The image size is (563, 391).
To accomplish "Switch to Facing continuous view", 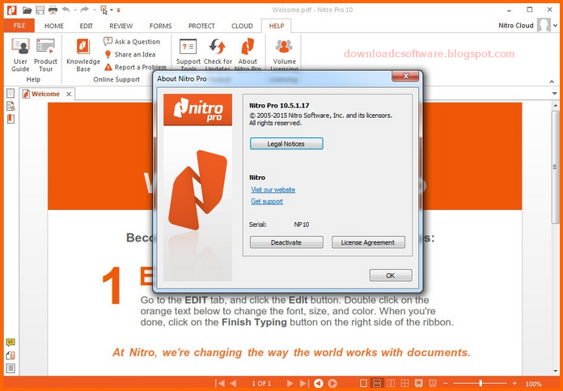I will coord(404,383).
